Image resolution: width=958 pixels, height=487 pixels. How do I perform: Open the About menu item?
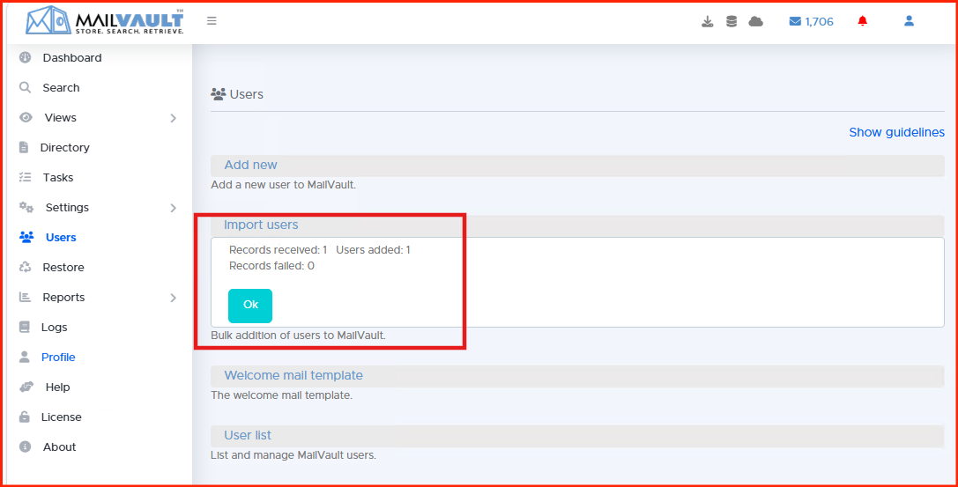[x=59, y=446]
